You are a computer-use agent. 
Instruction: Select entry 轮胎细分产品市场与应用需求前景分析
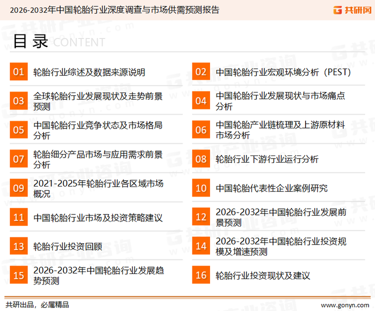98,159
